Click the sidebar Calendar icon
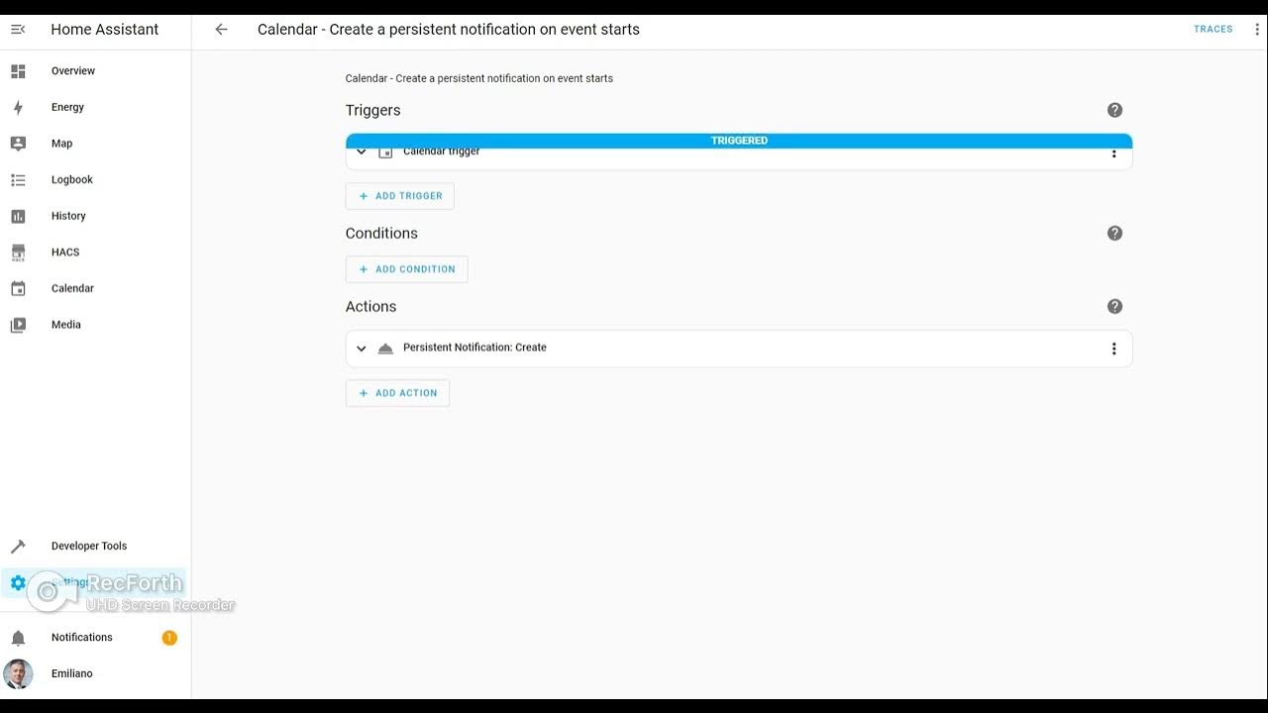The height and width of the screenshot is (713, 1268). [18, 288]
